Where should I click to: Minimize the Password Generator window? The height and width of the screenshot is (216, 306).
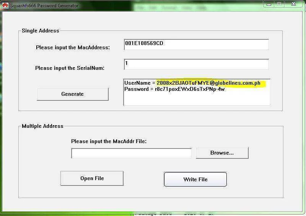point(269,4)
